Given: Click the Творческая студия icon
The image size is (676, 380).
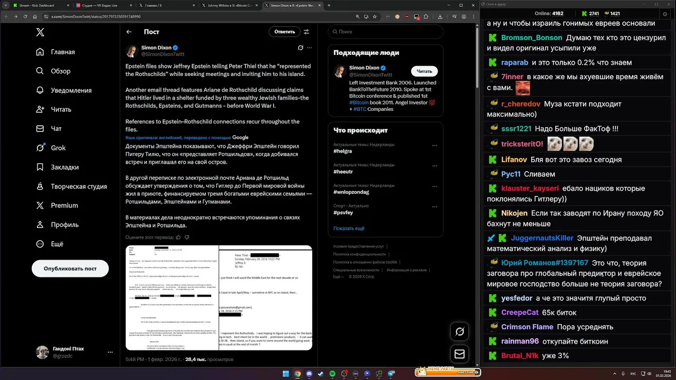Looking at the screenshot, I should pyautogui.click(x=40, y=186).
